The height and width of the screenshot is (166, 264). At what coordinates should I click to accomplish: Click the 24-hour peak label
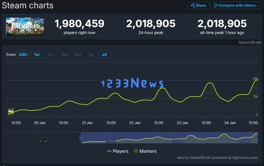tap(151, 33)
